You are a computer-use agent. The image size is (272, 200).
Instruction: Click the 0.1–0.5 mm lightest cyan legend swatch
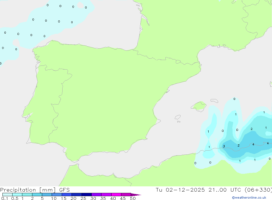[7, 195]
